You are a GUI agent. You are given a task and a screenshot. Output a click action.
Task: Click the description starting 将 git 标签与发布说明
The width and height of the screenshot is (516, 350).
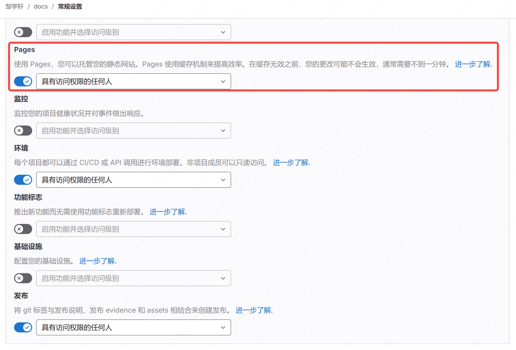click(x=122, y=310)
